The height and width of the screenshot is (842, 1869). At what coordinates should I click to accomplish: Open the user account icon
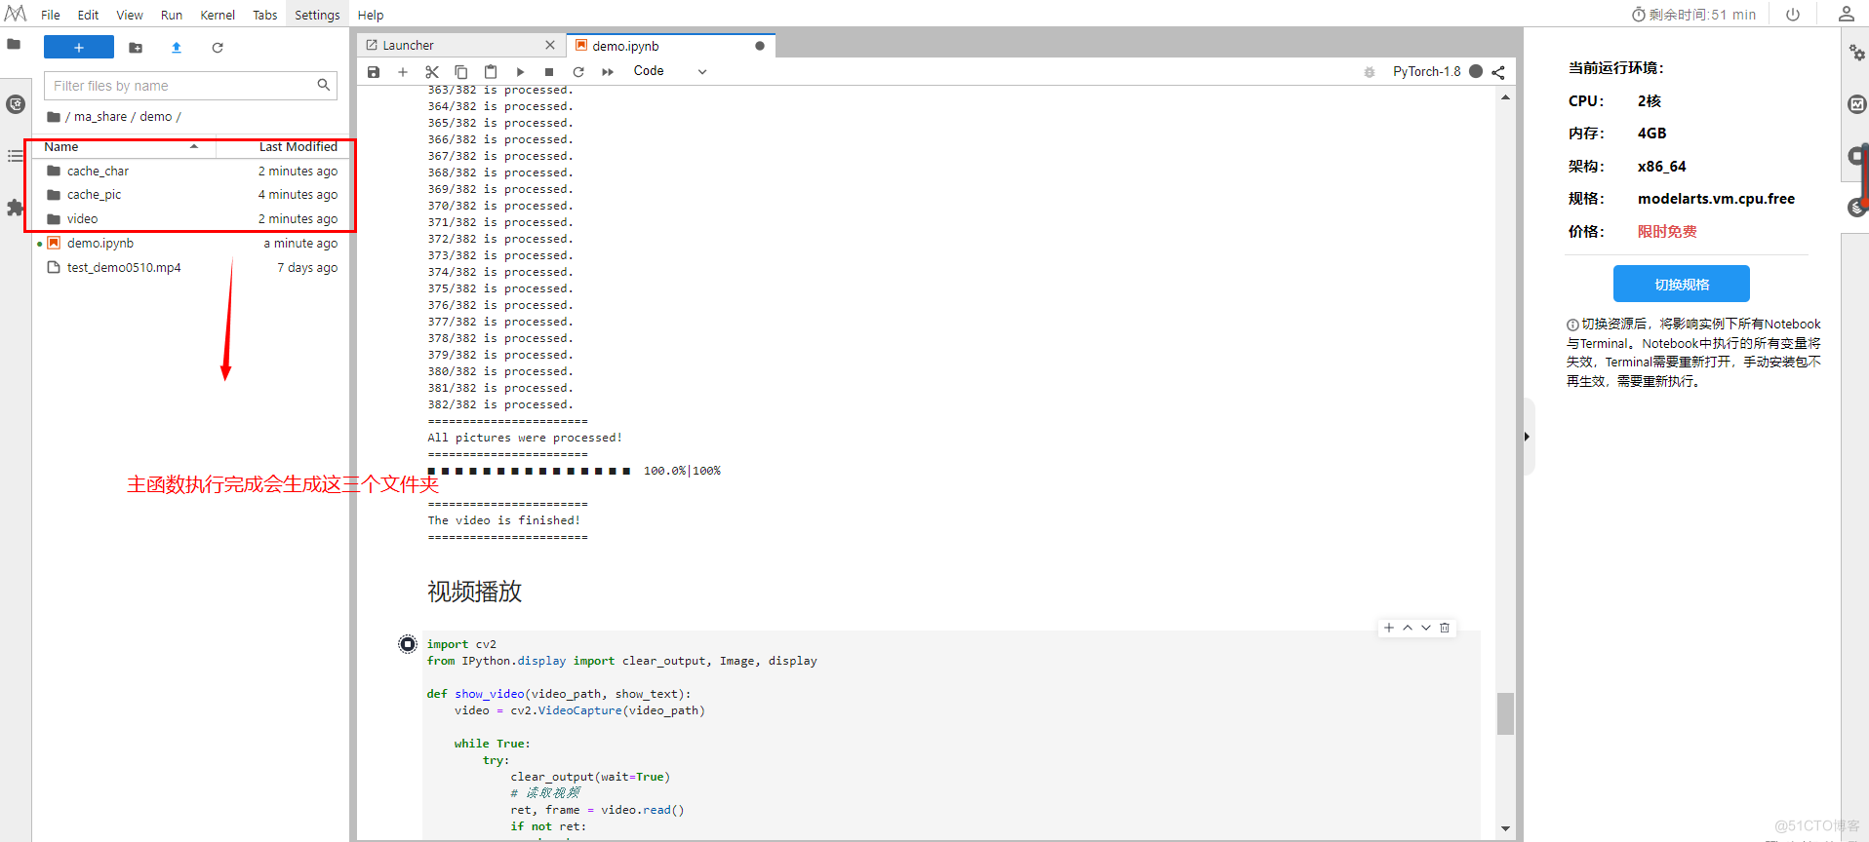click(1846, 14)
